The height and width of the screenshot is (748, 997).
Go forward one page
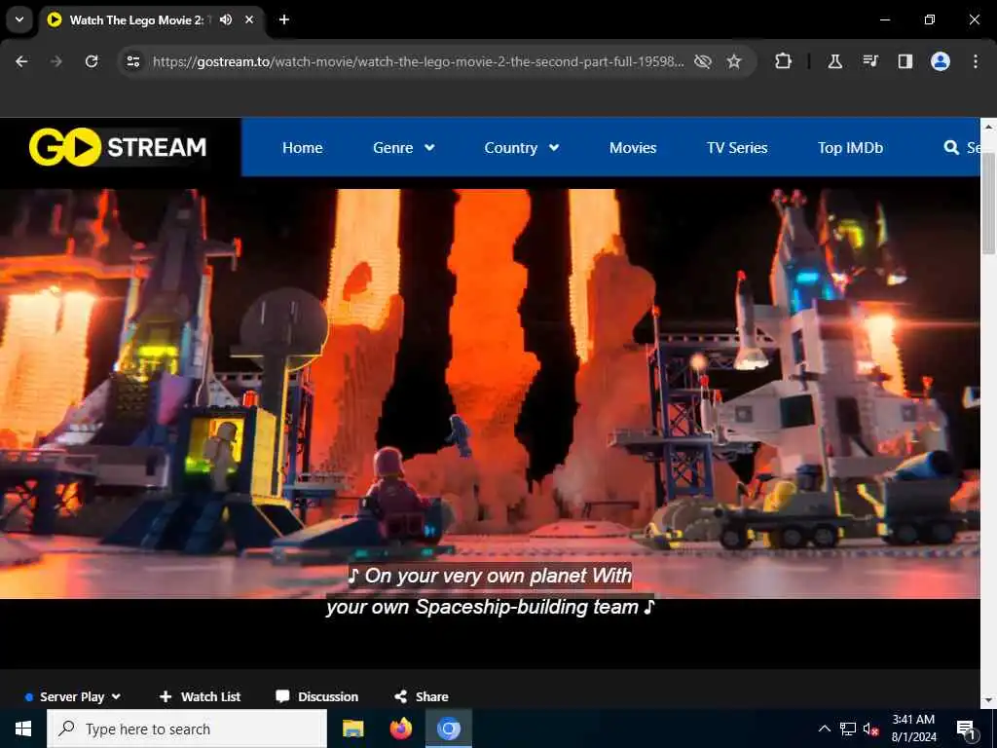[56, 61]
